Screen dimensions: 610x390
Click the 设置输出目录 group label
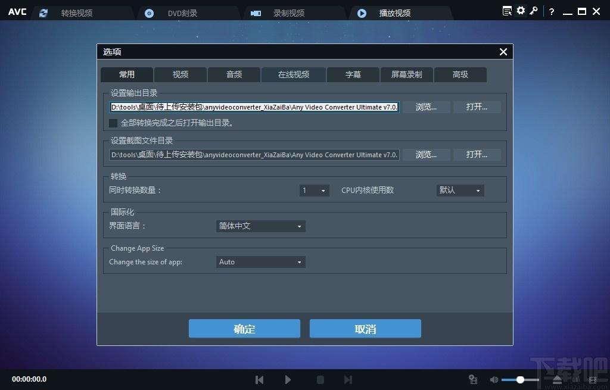click(134, 93)
